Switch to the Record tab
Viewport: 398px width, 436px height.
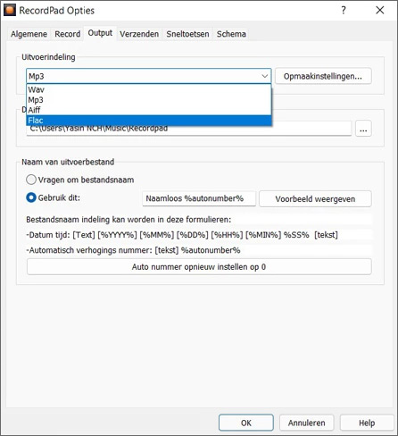click(x=68, y=34)
